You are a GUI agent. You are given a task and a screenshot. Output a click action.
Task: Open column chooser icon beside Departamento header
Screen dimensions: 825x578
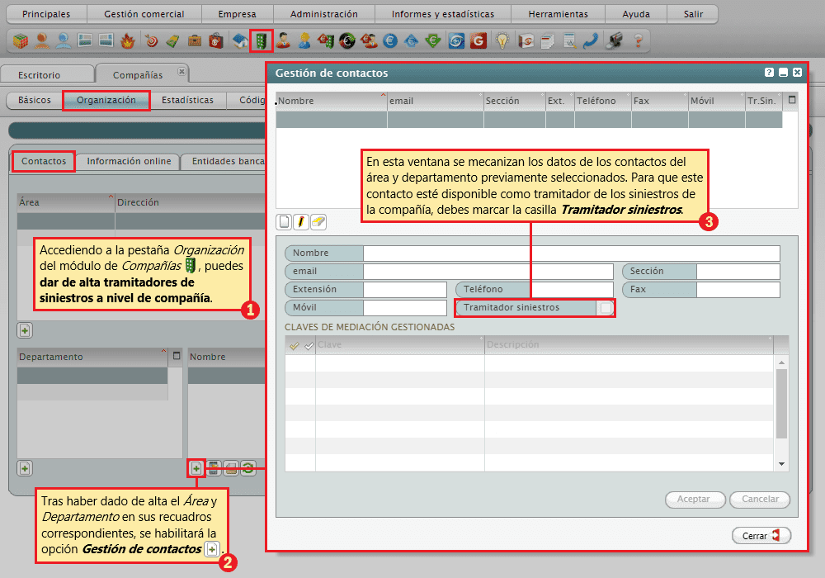(177, 356)
